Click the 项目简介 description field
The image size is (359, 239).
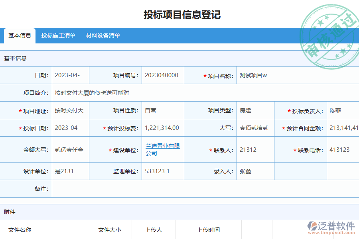click(x=120, y=92)
